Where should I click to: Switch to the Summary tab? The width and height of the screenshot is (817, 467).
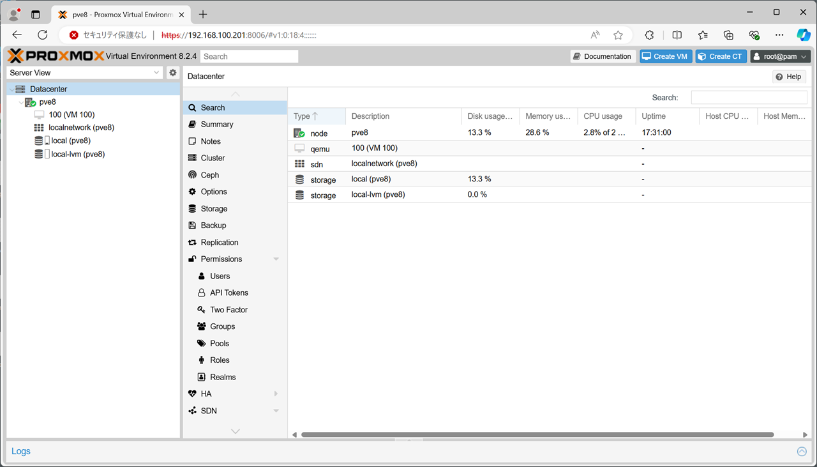pyautogui.click(x=216, y=125)
